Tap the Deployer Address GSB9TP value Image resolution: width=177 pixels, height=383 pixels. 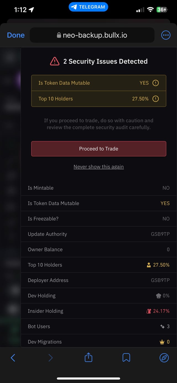(x=160, y=280)
